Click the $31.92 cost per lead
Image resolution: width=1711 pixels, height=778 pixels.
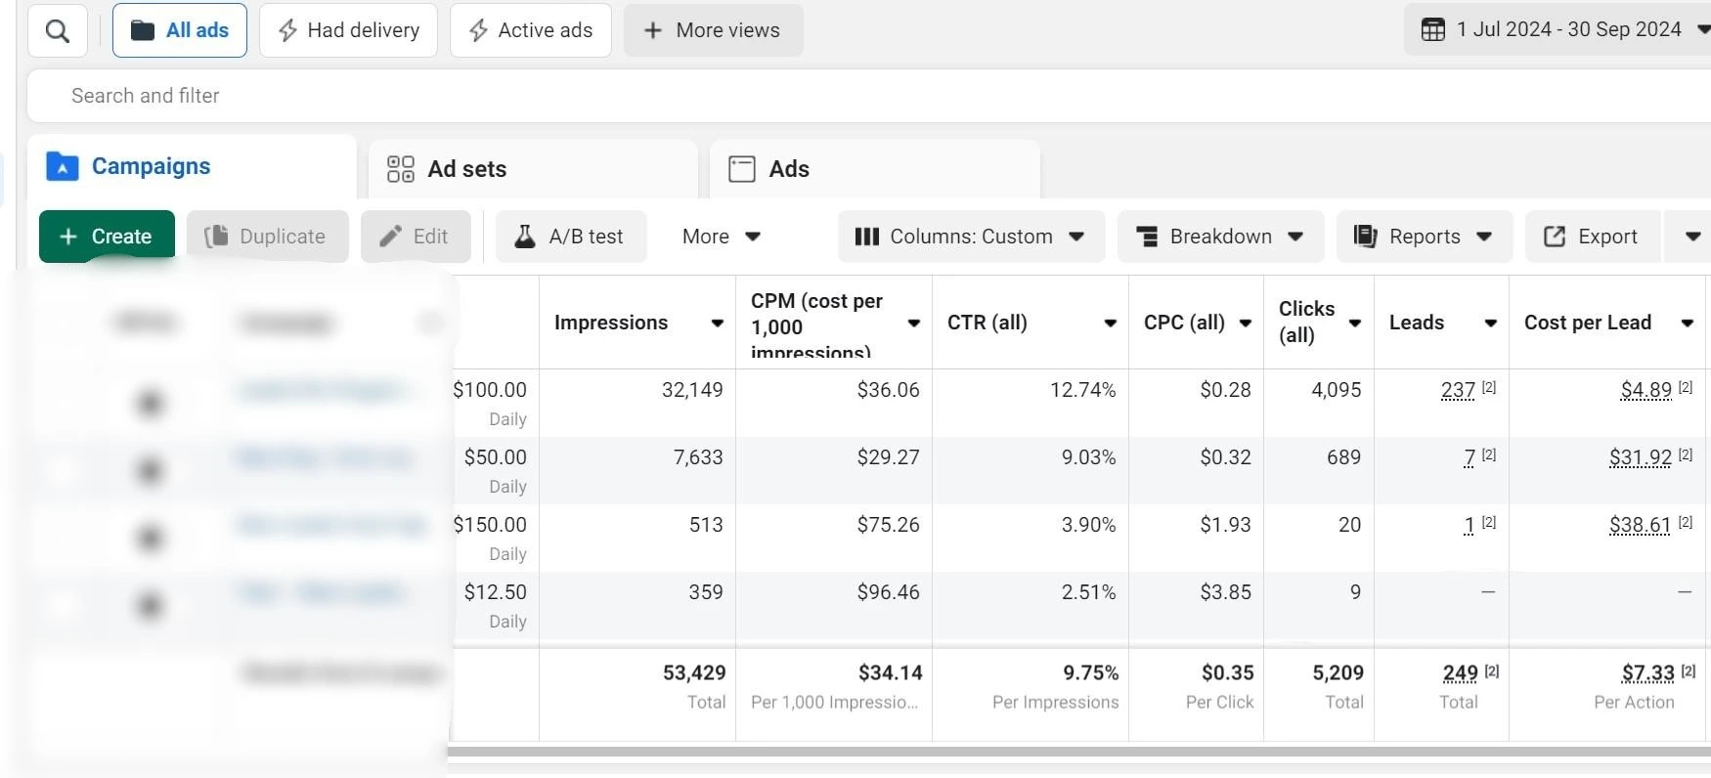point(1641,457)
